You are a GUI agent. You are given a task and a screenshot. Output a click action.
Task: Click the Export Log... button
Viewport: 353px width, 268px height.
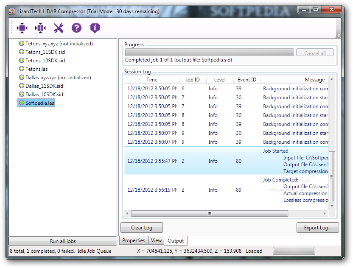(318, 227)
